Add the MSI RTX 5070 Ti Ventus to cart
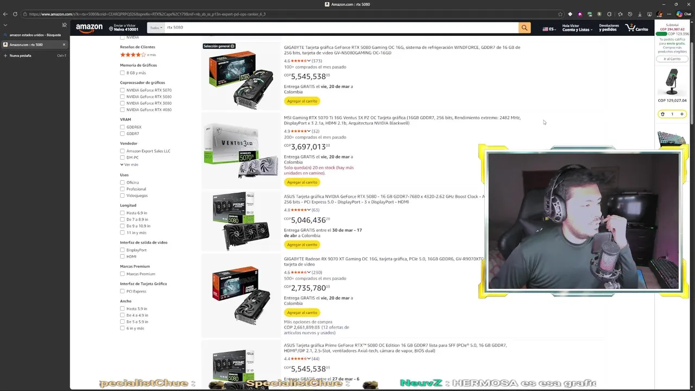 (302, 182)
